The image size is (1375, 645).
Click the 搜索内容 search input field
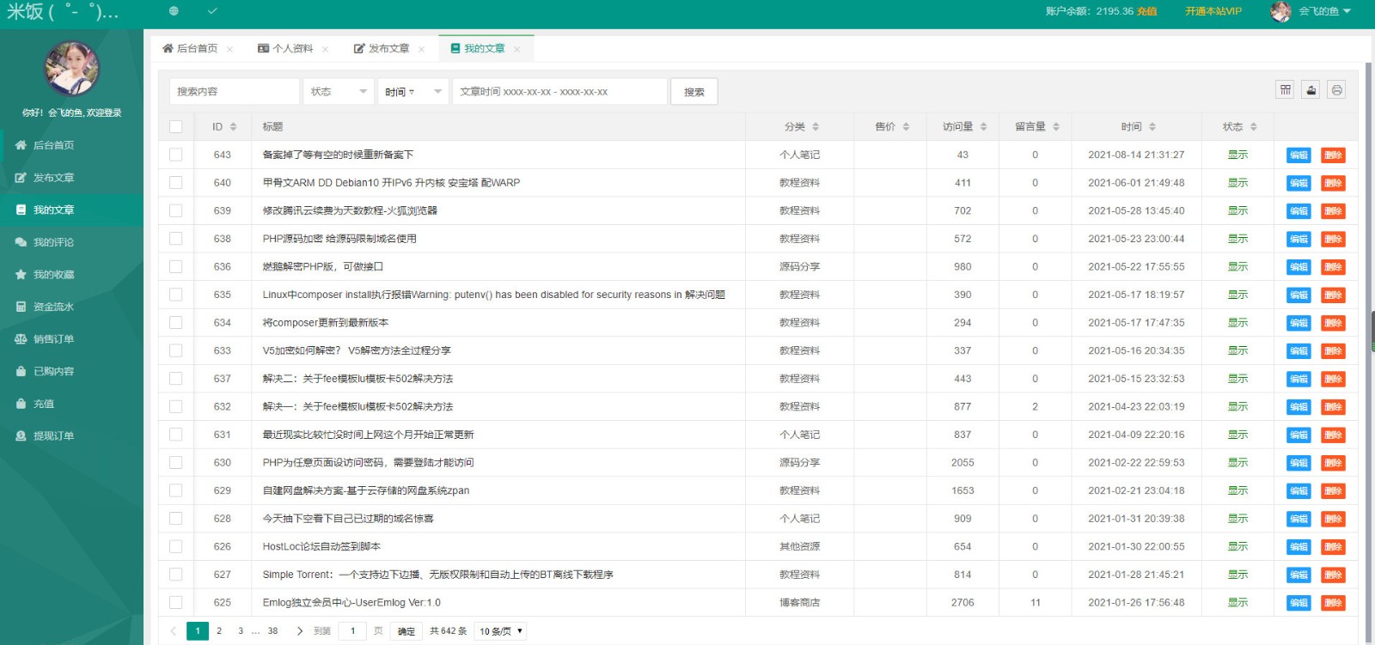coord(234,92)
